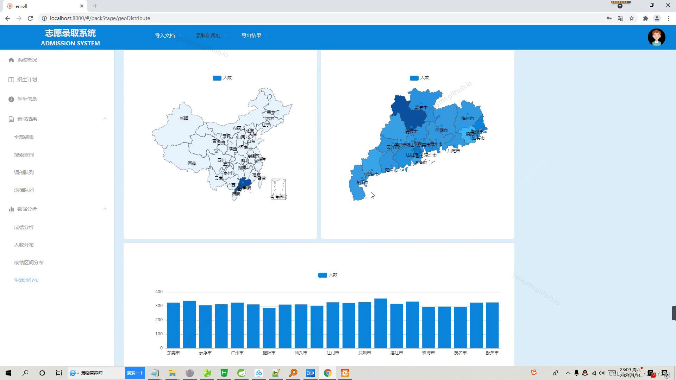676x380 pixels.
Task: Click the 深圳市 bar in chart
Action: pyautogui.click(x=365, y=325)
